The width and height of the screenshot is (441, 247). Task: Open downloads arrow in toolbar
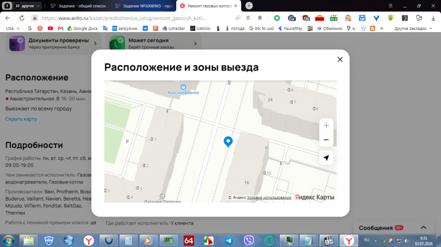tap(433, 18)
